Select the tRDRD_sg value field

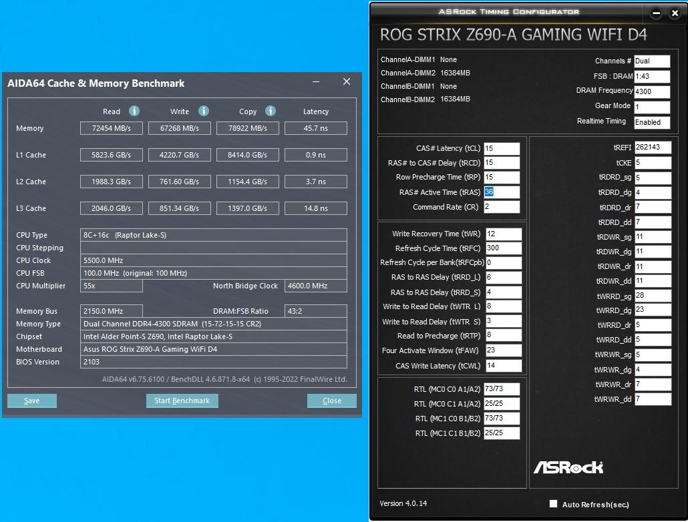pyautogui.click(x=653, y=178)
